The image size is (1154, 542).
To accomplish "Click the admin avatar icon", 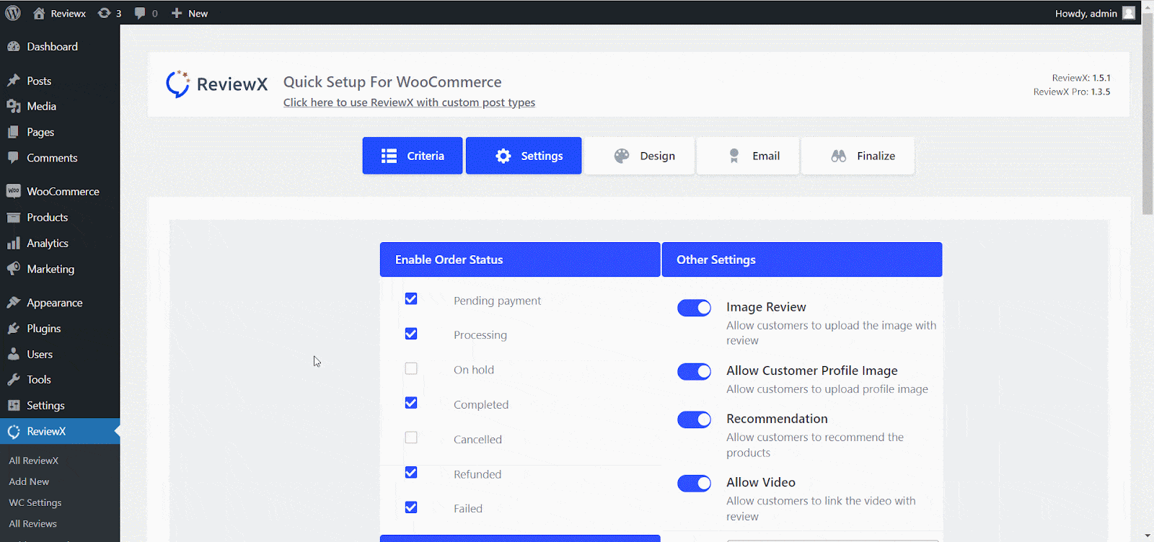I will pyautogui.click(x=1129, y=13).
